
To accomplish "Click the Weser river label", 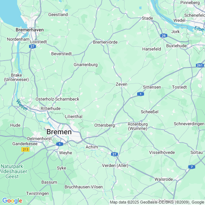I will (x=22, y=105).
